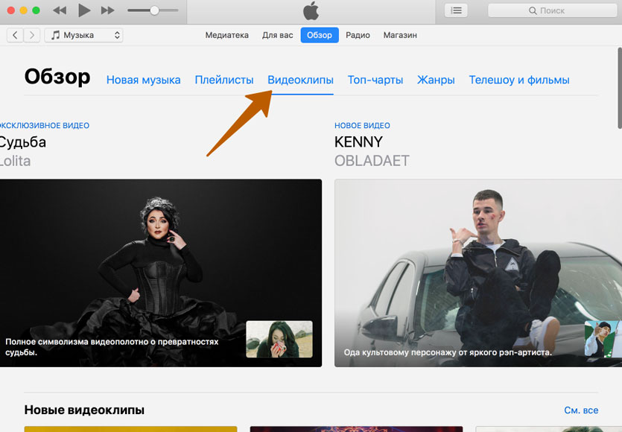Click the green fullscreen window button
This screenshot has width=622, height=432.
pos(36,10)
